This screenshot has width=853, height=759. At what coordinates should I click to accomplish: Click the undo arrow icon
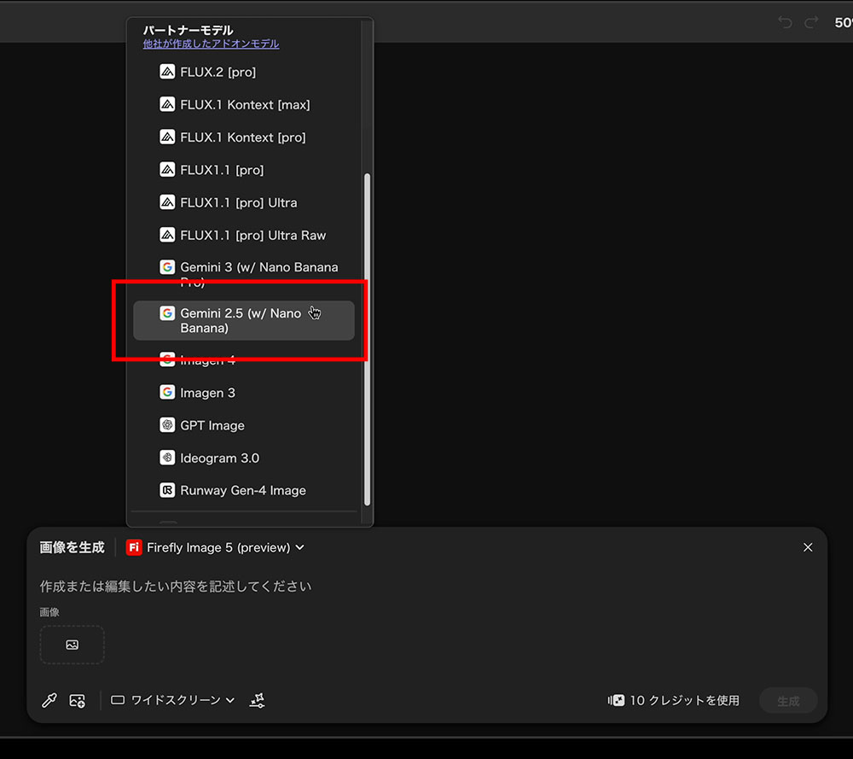pyautogui.click(x=785, y=22)
